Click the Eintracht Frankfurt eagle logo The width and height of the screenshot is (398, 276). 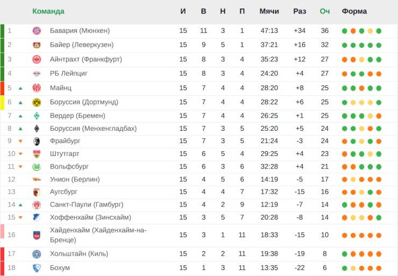point(37,59)
